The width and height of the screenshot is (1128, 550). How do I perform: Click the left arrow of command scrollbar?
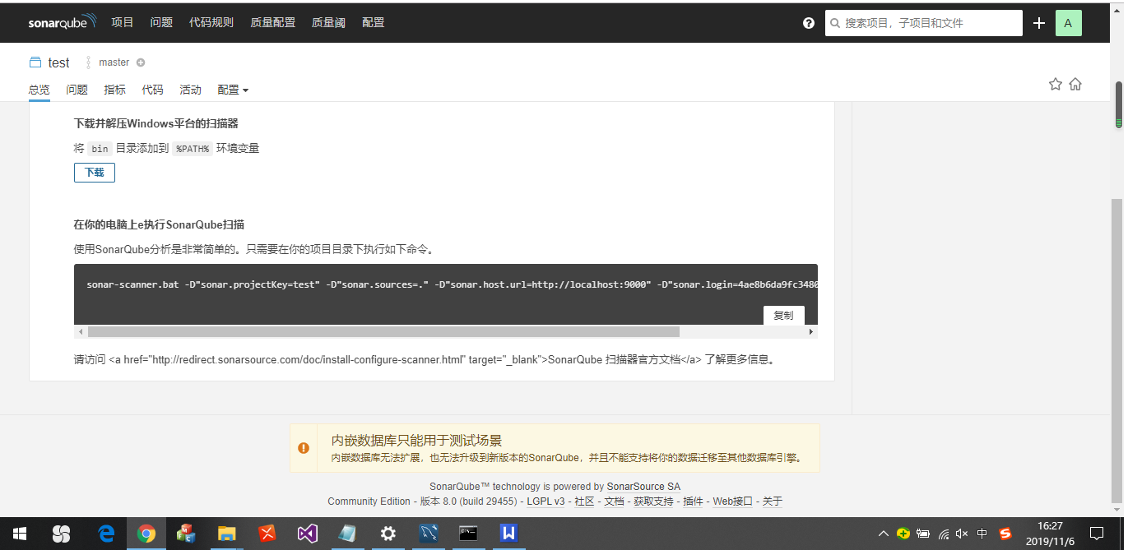coord(81,331)
